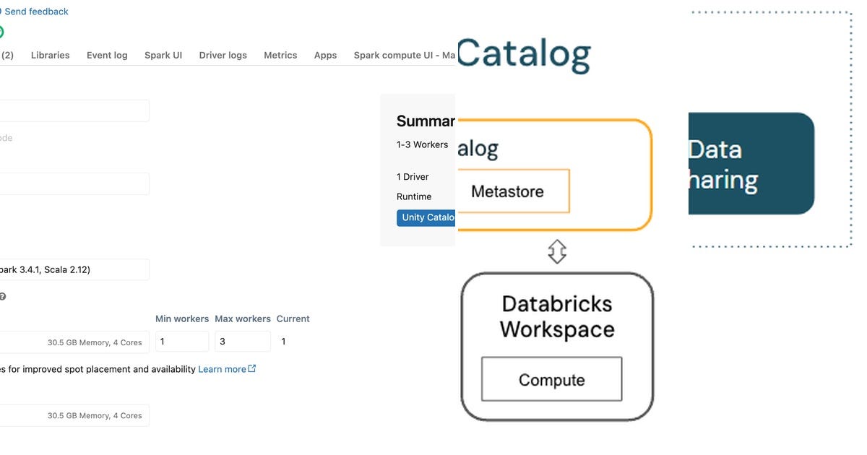This screenshot has height=455, width=867.
Task: View the Spark UI tab
Action: (x=163, y=55)
